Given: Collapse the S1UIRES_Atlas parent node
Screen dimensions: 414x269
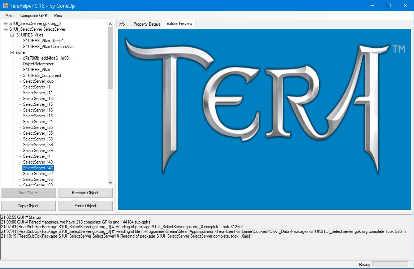Looking at the screenshot, I should tap(12, 35).
